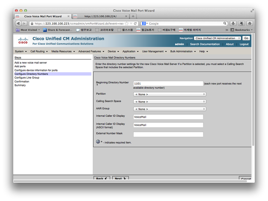Screen dimensions: 268x201
Task: Click the vertical scrollbar on the right
Action: point(253,90)
